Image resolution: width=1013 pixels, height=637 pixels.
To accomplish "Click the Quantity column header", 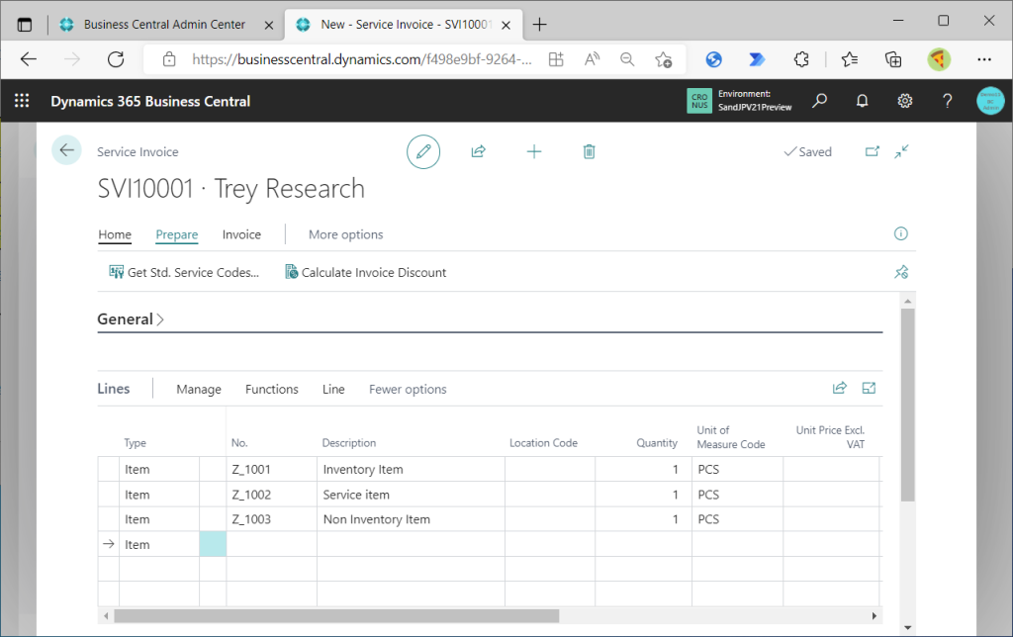I will [657, 443].
